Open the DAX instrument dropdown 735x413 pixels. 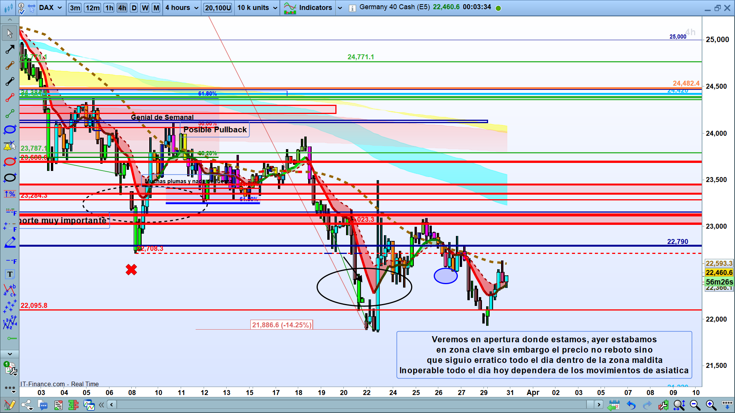click(x=50, y=8)
